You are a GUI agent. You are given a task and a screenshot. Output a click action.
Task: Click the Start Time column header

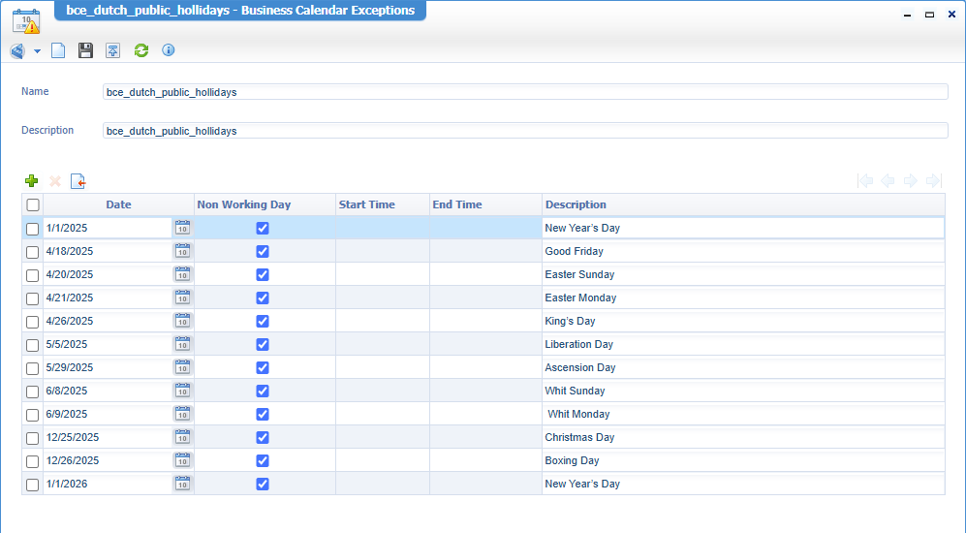(x=366, y=204)
